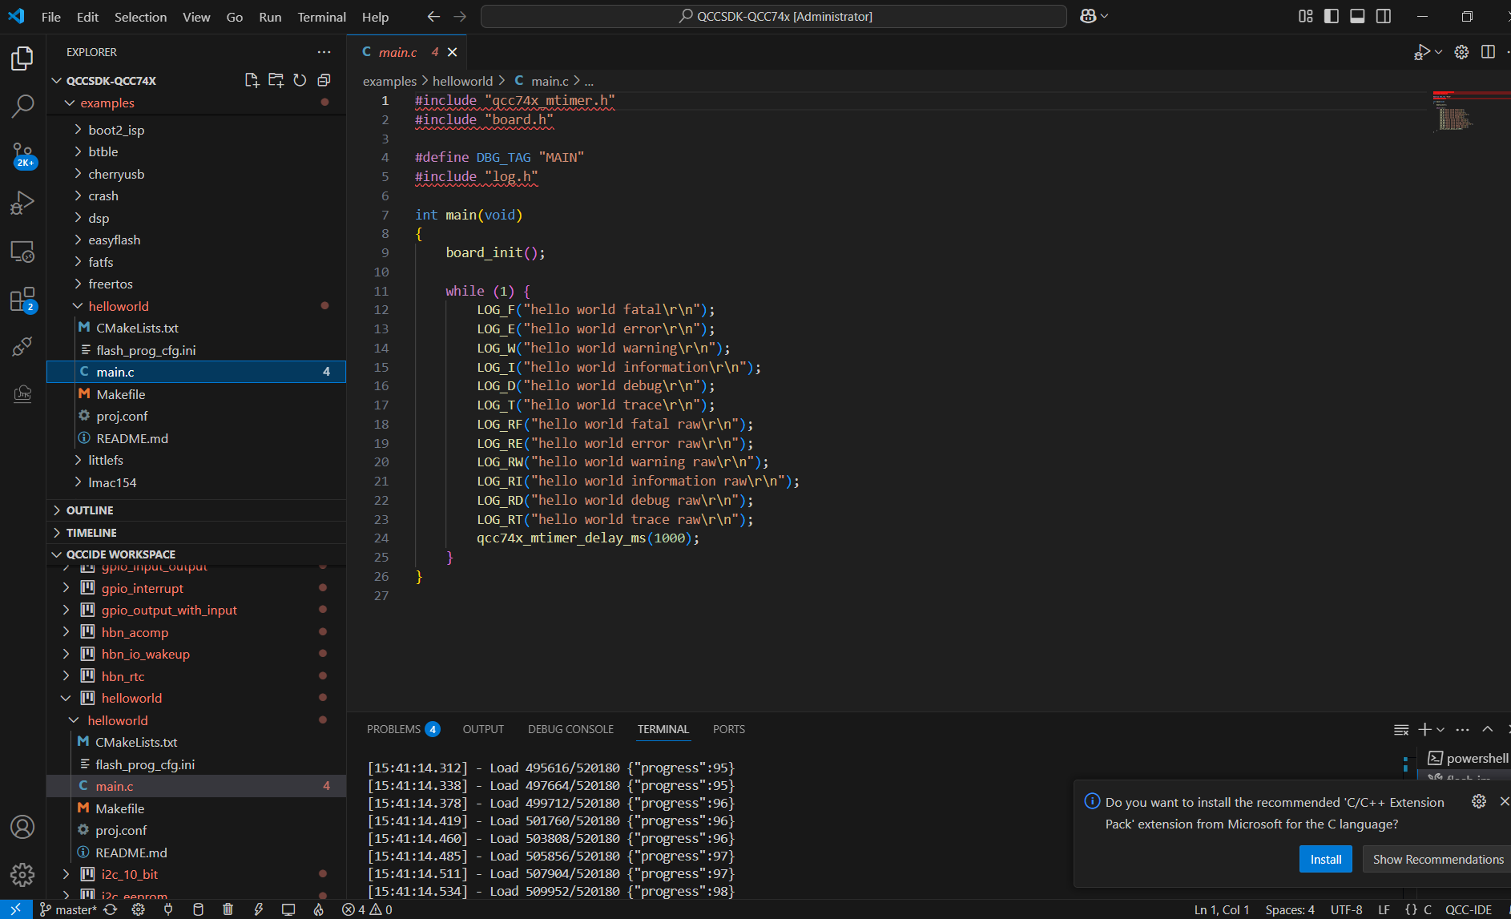Click the lightning flash icon in status bar
1511x919 pixels.
point(258,909)
